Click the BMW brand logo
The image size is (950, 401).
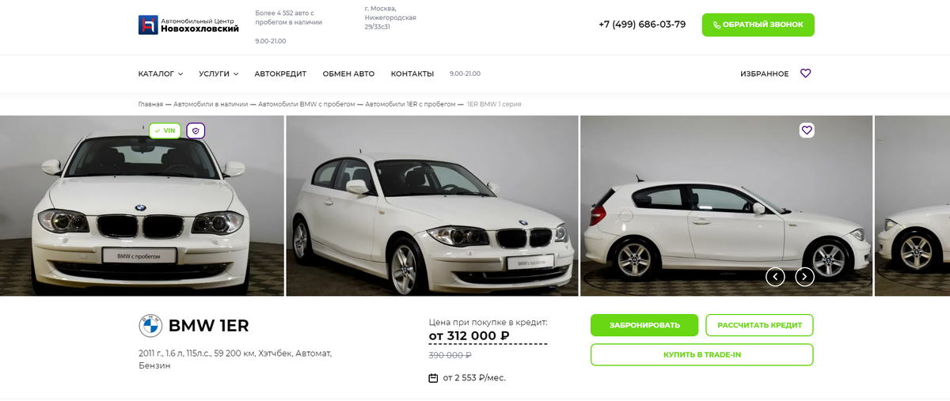[x=150, y=326]
